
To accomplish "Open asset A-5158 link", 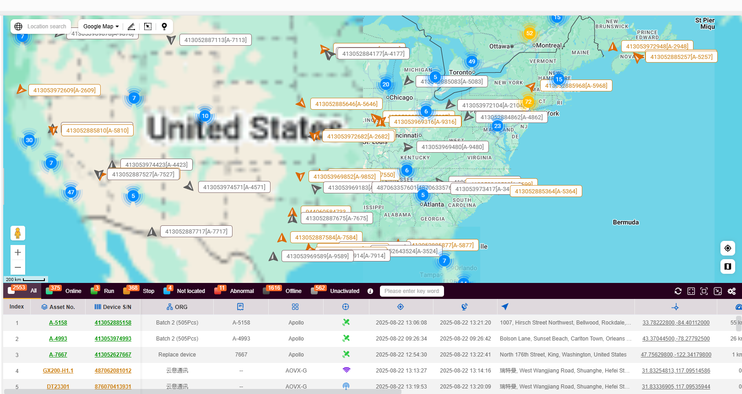I will click(x=58, y=323).
